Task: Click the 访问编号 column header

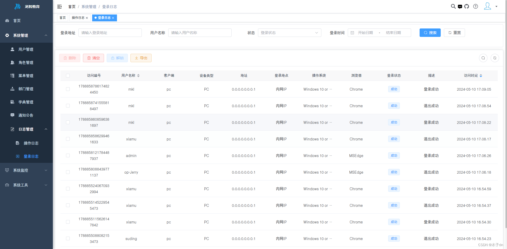Action: [x=94, y=76]
